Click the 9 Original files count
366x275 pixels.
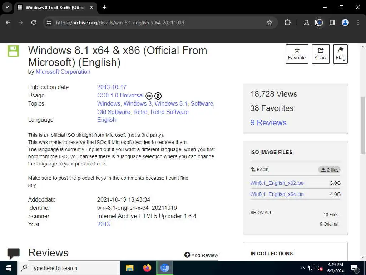point(329,224)
